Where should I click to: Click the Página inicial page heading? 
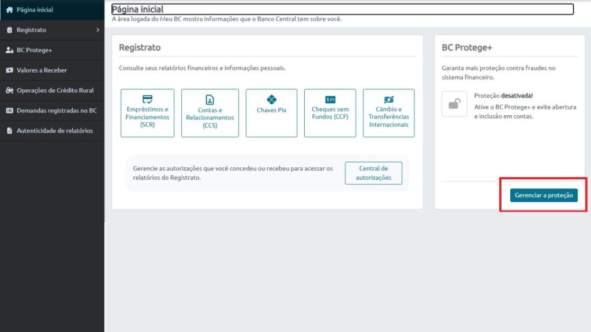(138, 9)
